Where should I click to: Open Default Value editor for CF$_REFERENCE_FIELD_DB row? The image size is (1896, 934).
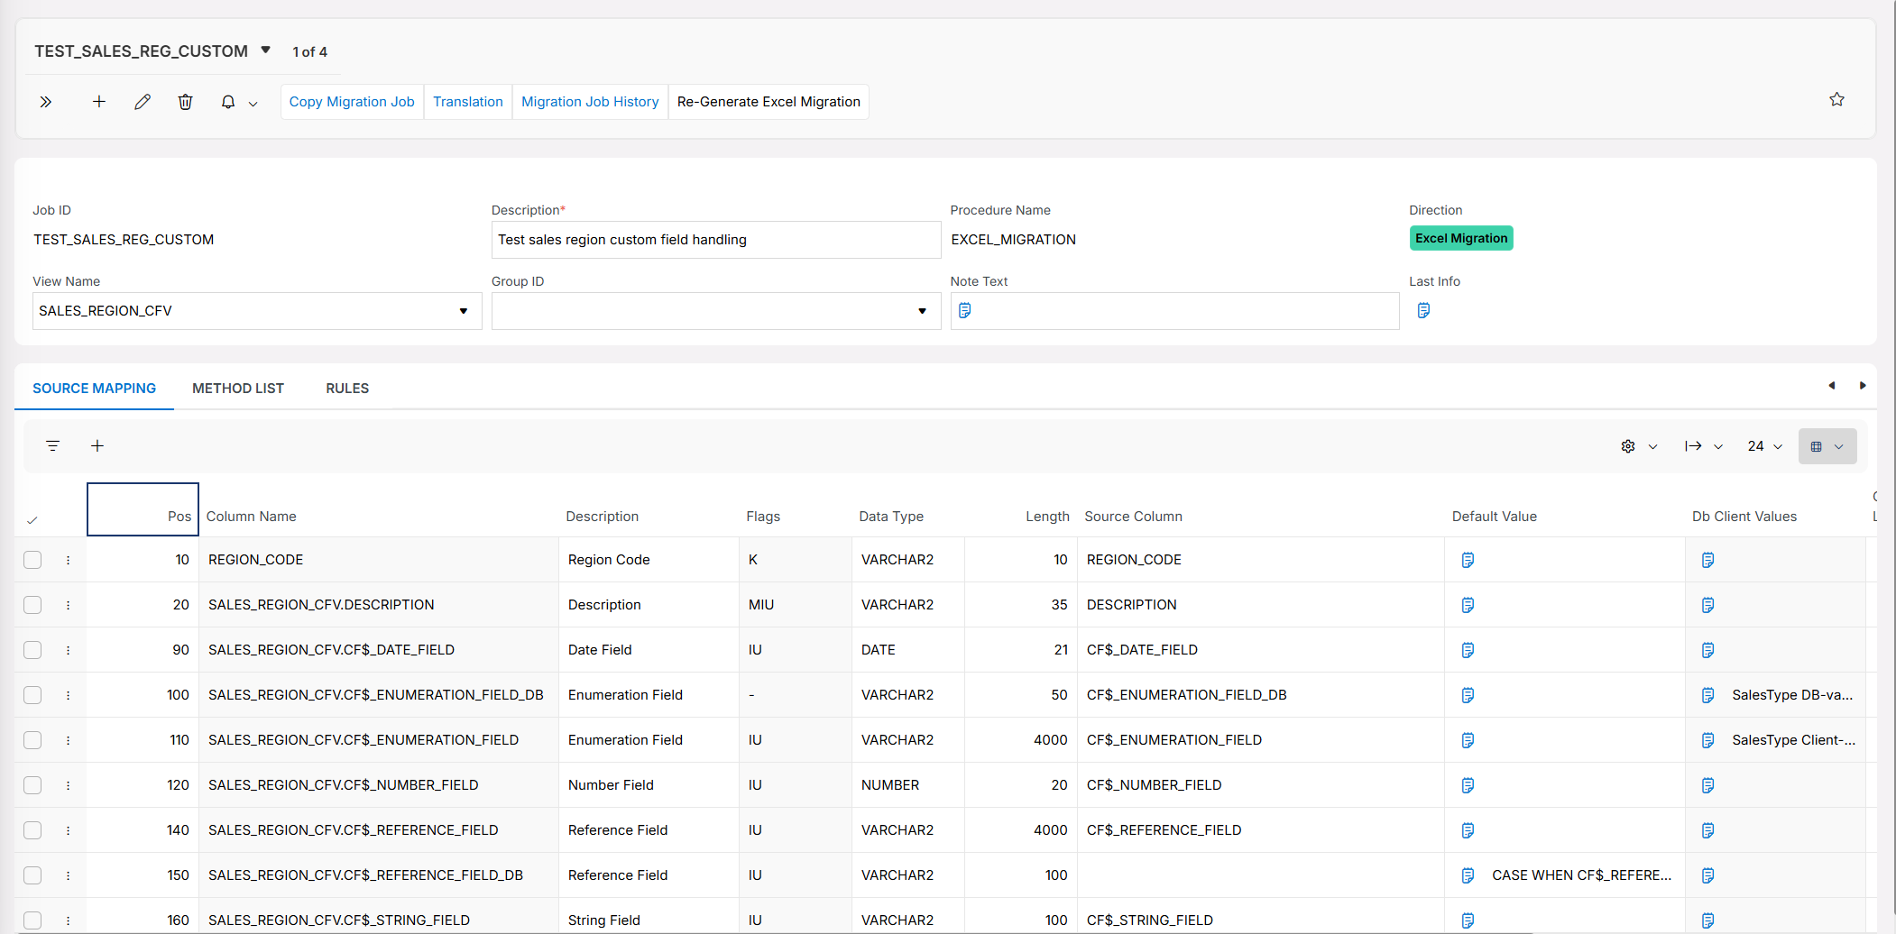[1468, 875]
